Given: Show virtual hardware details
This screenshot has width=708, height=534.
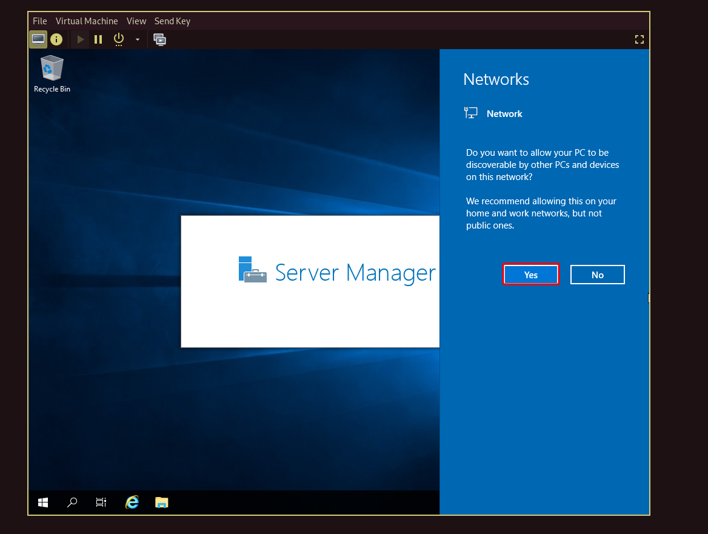Looking at the screenshot, I should click(x=56, y=40).
